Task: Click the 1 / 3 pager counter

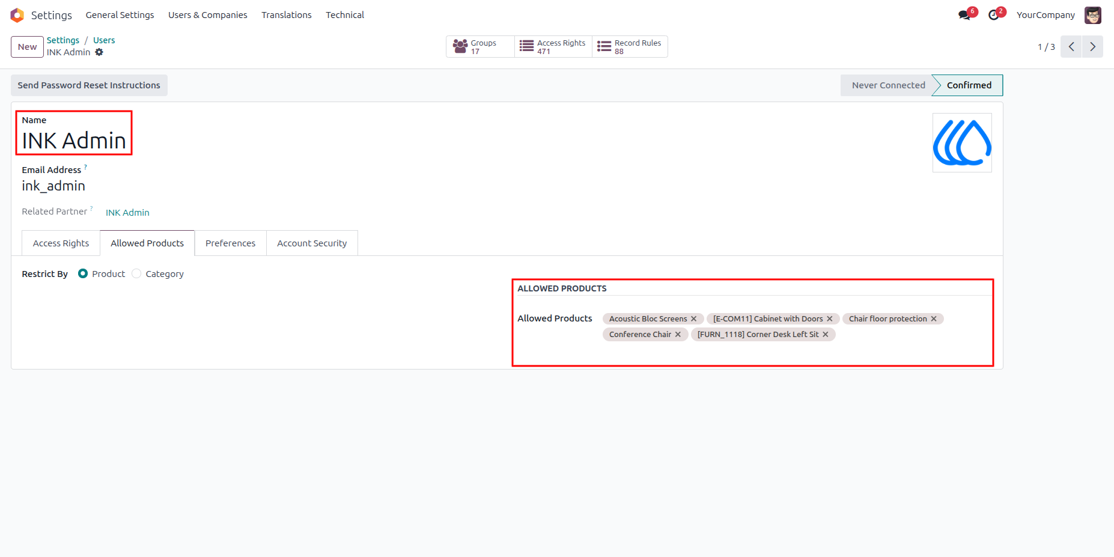Action: pos(1046,47)
